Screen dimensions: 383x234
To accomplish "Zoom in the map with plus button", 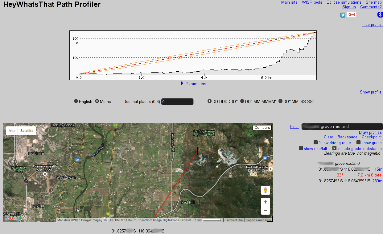I will [266, 202].
